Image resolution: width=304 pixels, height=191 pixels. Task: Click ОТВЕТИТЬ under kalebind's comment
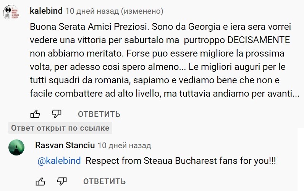pyautogui.click(x=99, y=114)
